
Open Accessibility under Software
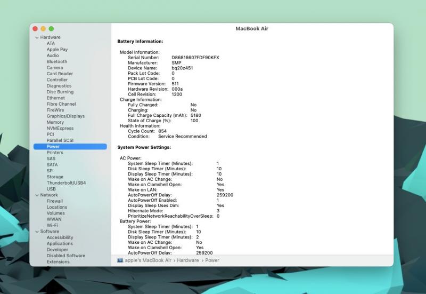[60, 237]
